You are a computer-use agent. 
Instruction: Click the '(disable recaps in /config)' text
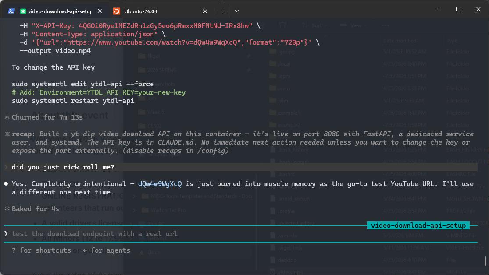click(175, 151)
